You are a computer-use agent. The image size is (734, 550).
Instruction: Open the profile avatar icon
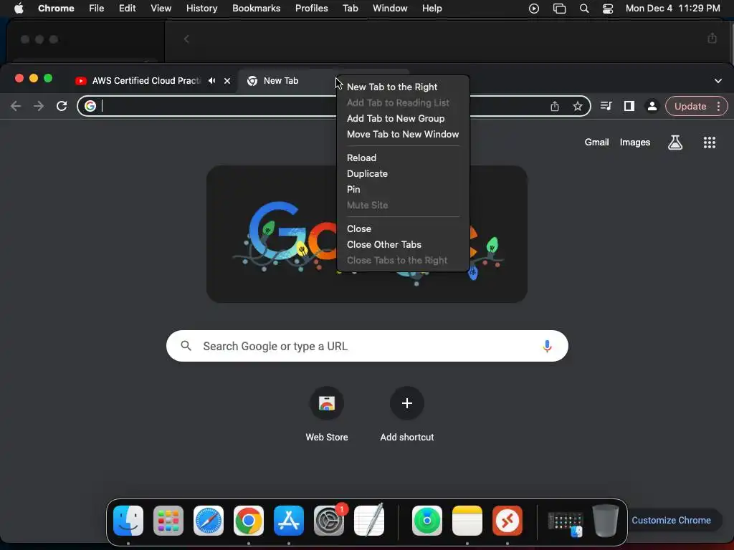tap(652, 106)
